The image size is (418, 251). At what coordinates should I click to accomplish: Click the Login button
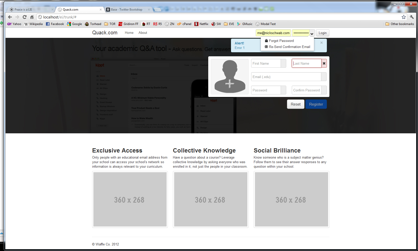pyautogui.click(x=322, y=33)
